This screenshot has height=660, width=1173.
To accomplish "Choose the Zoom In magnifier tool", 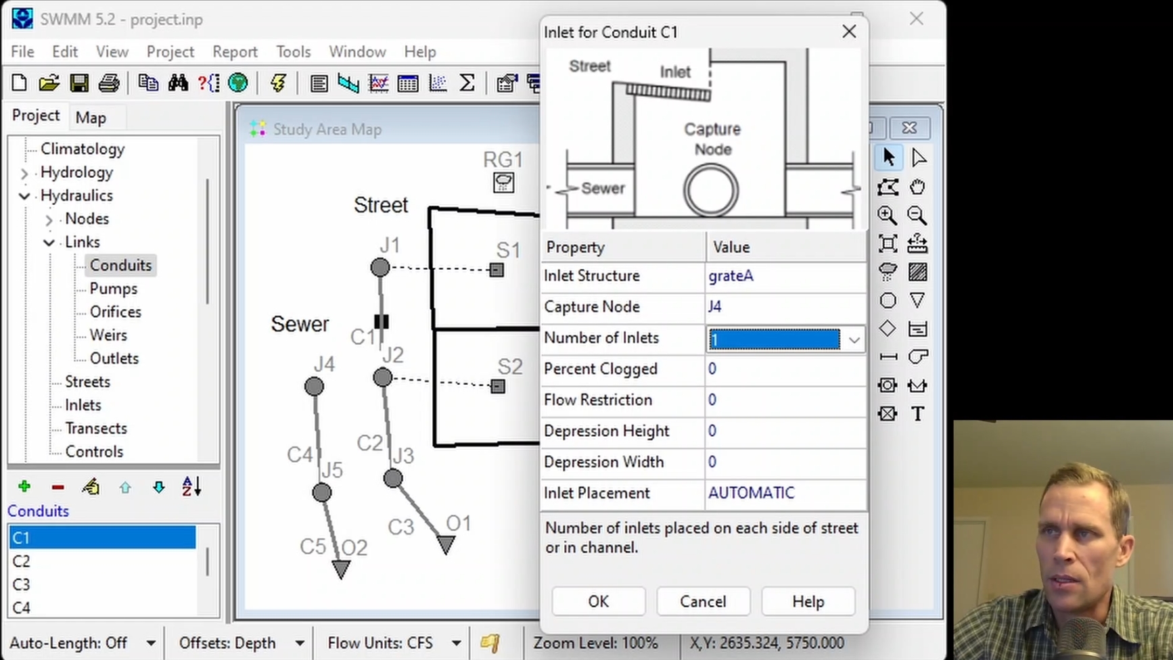I will point(888,216).
